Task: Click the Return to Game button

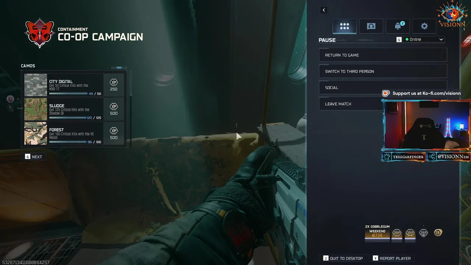Action: pos(383,55)
